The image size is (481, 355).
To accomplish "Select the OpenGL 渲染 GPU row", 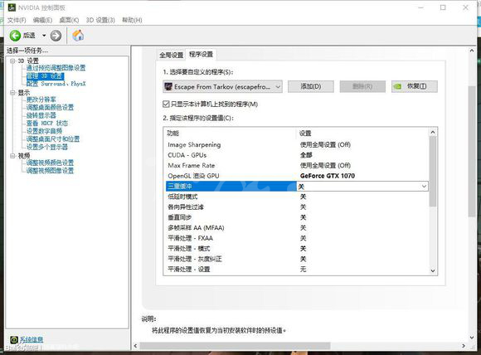I will click(297, 176).
